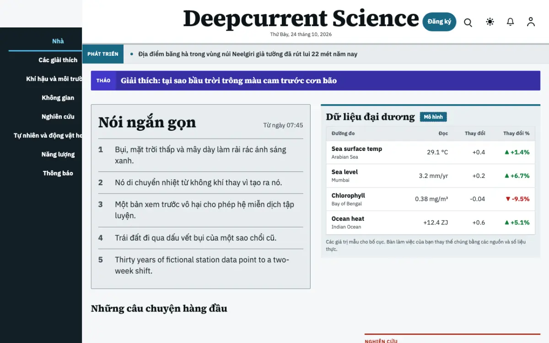Click the 29.1 °C reading
The width and height of the screenshot is (549, 343).
pos(437,152)
